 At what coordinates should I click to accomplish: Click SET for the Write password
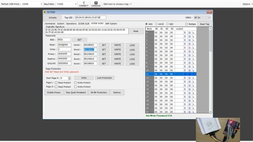pos(104,50)
